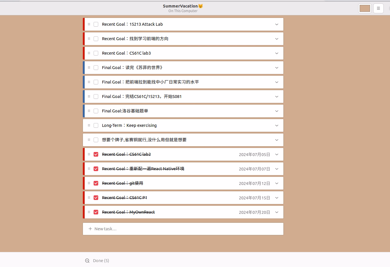Click date 2024年07月15日 on CS61C P1
The height and width of the screenshot is (267, 390).
coord(255,198)
